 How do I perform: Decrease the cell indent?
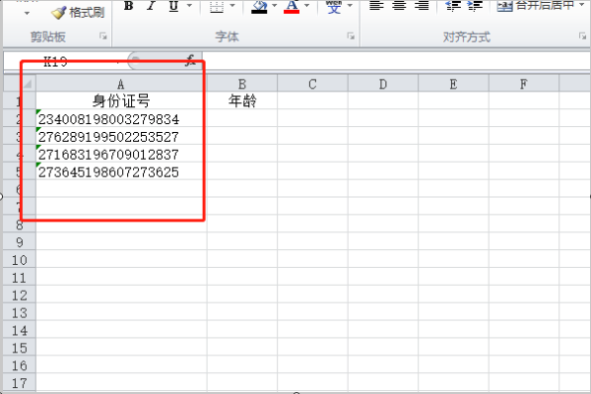pos(453,6)
